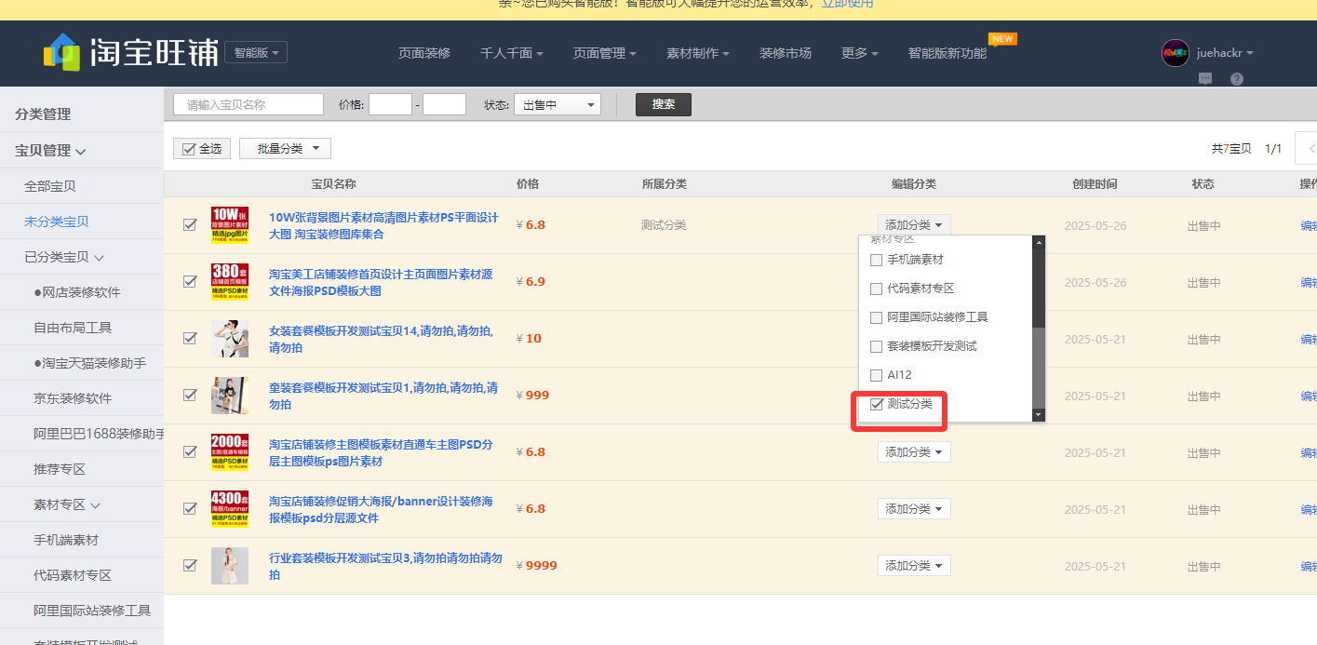Collapse 添加分类 dropdown in the 10W张 row
The width and height of the screenshot is (1317, 645).
(x=914, y=225)
